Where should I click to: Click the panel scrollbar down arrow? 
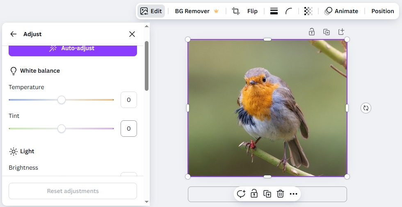(x=147, y=202)
